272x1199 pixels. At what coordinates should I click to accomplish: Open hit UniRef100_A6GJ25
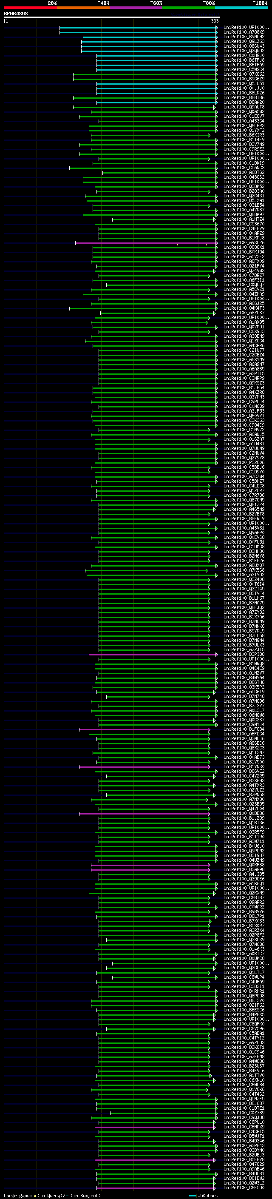244,304
